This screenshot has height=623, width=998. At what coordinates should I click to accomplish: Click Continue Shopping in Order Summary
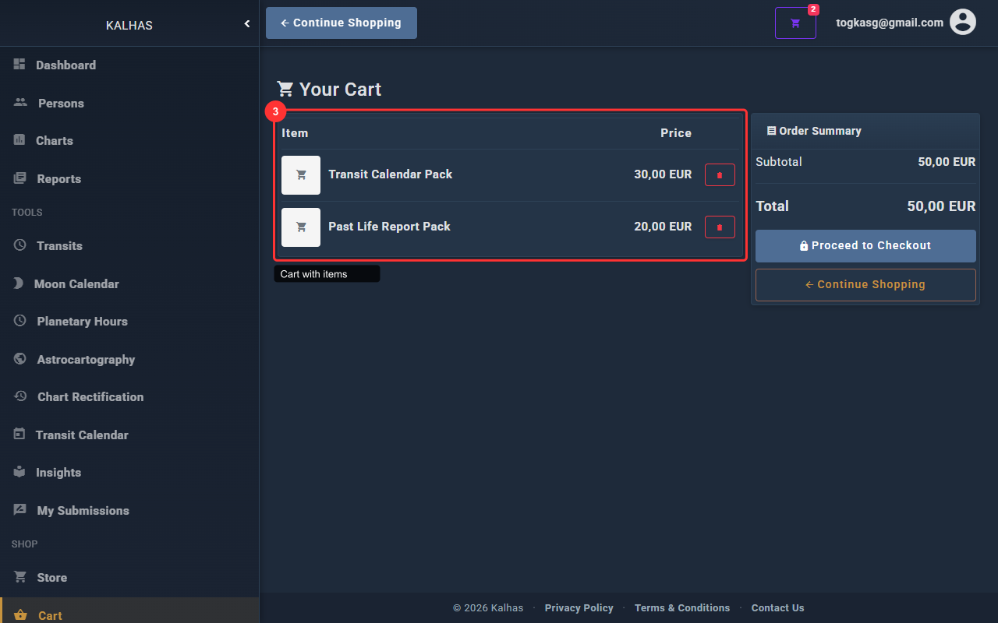tap(865, 285)
